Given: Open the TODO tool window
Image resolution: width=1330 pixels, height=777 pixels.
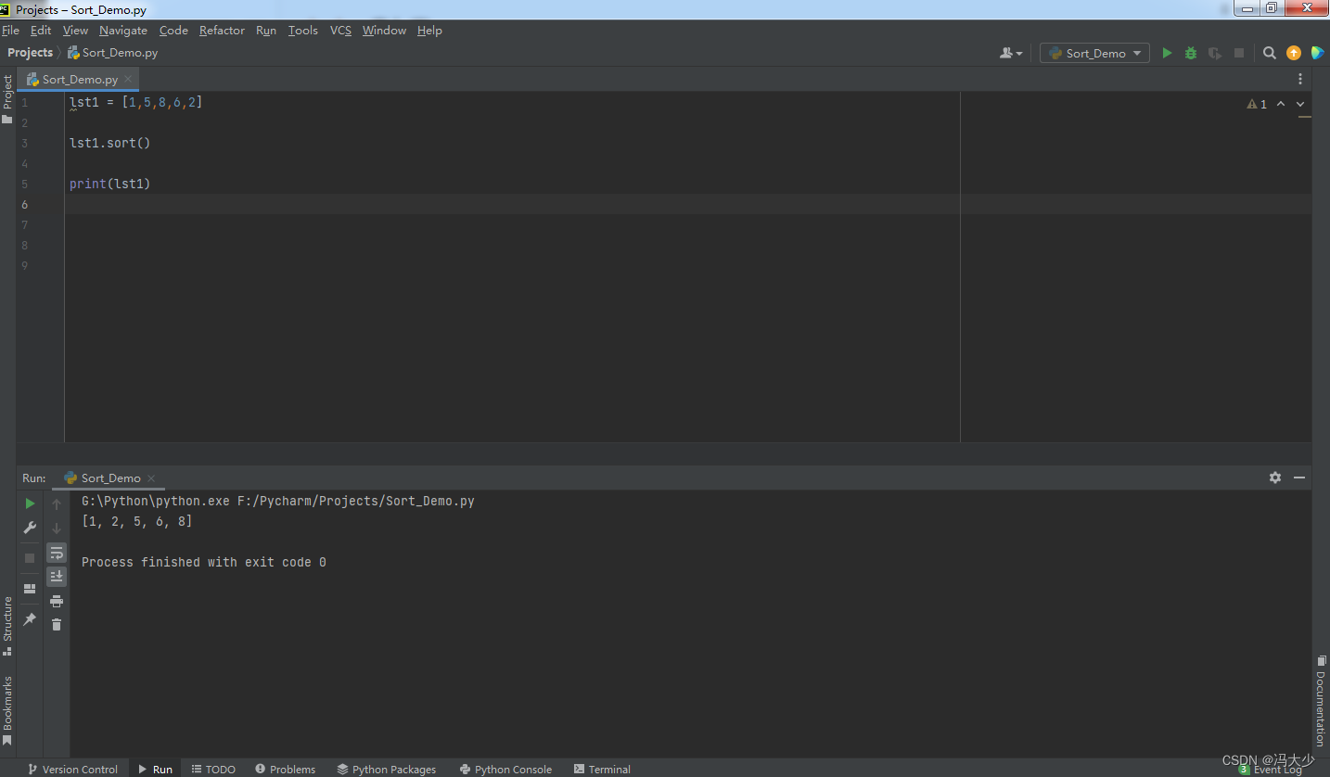Looking at the screenshot, I should [x=213, y=769].
